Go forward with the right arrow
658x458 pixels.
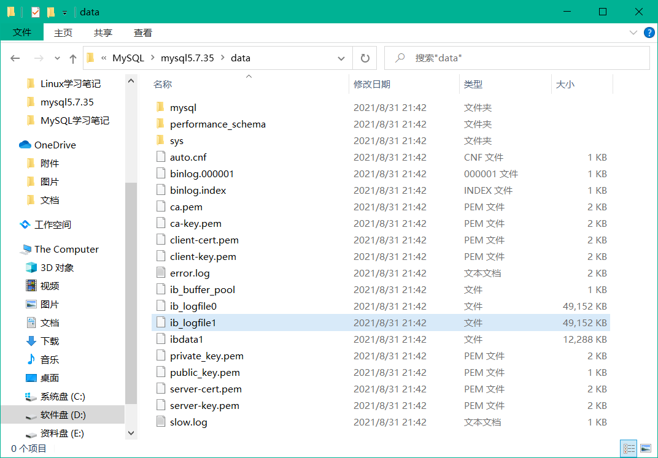39,58
